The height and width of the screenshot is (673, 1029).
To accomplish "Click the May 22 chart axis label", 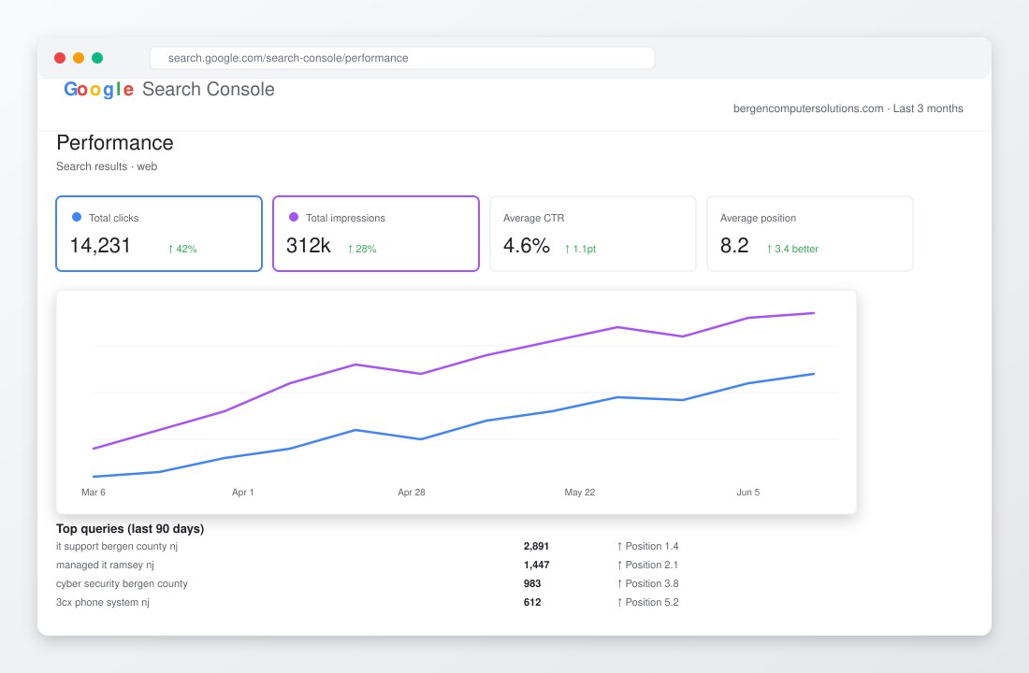I will 580,492.
